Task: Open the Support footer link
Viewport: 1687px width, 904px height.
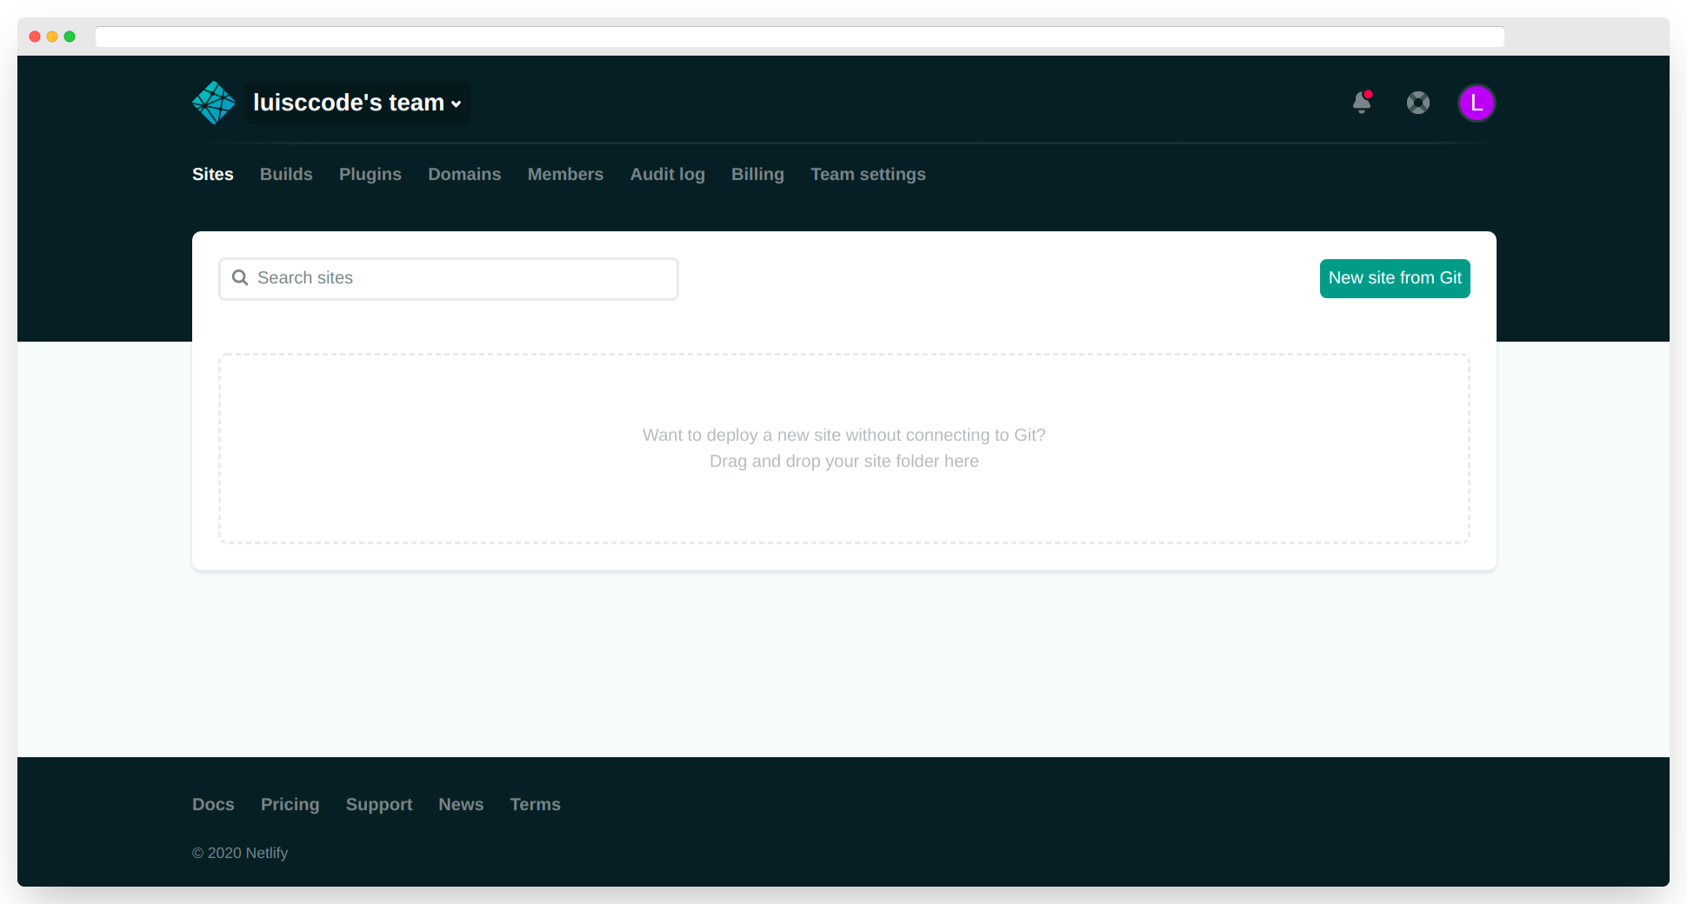Action: click(379, 804)
